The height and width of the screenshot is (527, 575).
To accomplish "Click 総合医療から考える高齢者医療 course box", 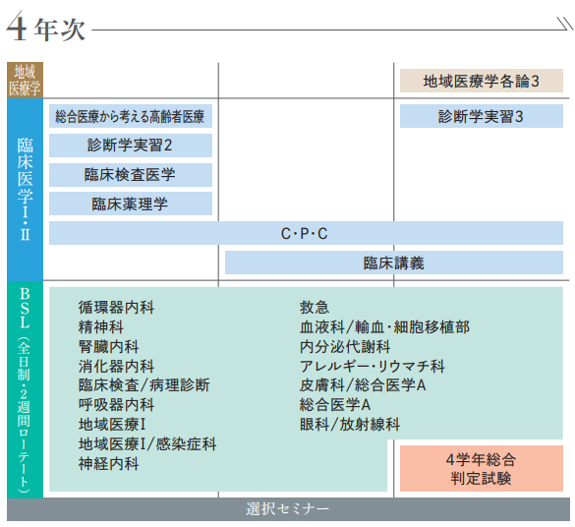I will tap(131, 116).
